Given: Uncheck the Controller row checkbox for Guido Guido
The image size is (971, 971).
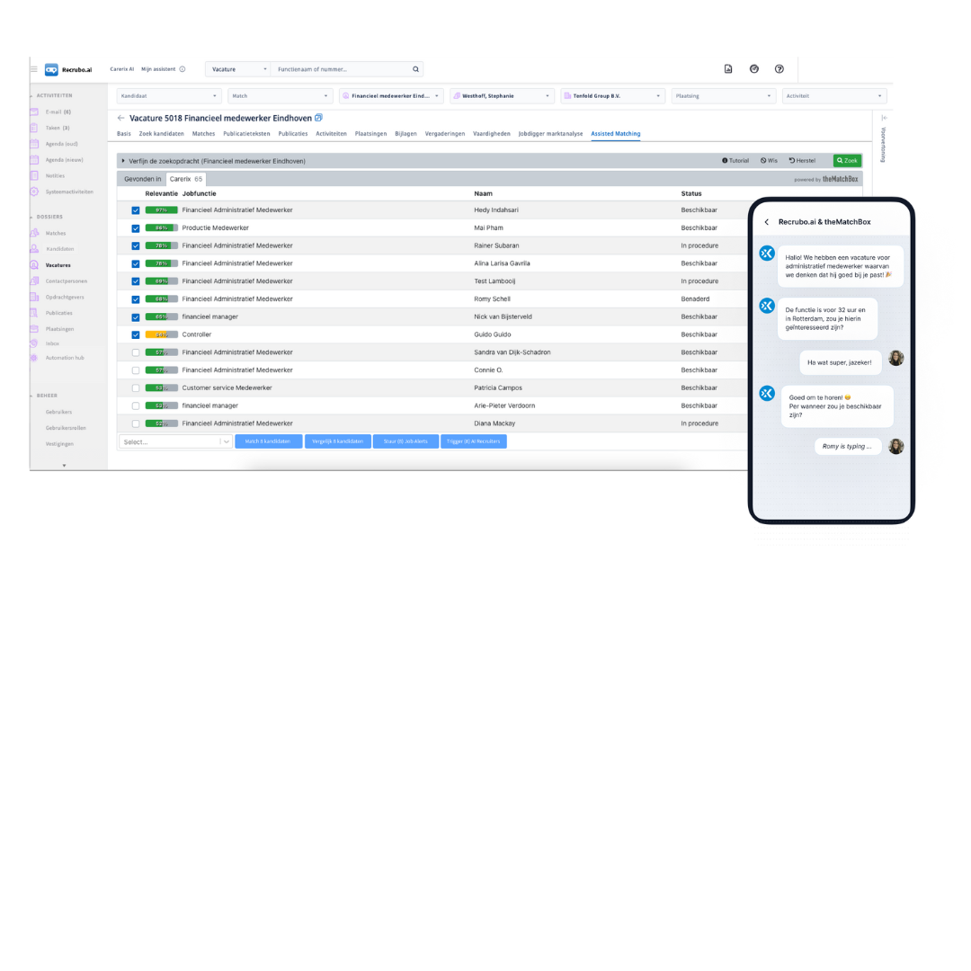Looking at the screenshot, I should click(136, 334).
